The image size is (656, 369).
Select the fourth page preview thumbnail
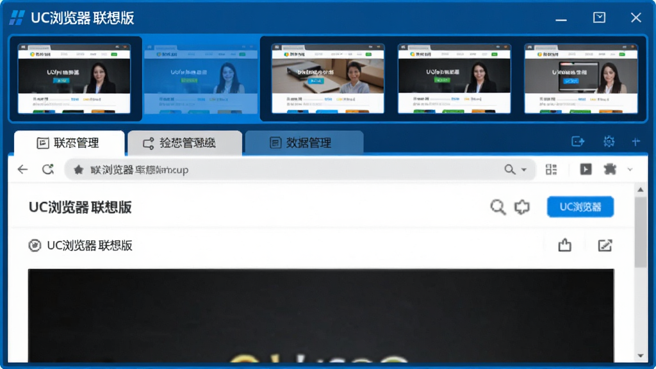[x=454, y=79]
